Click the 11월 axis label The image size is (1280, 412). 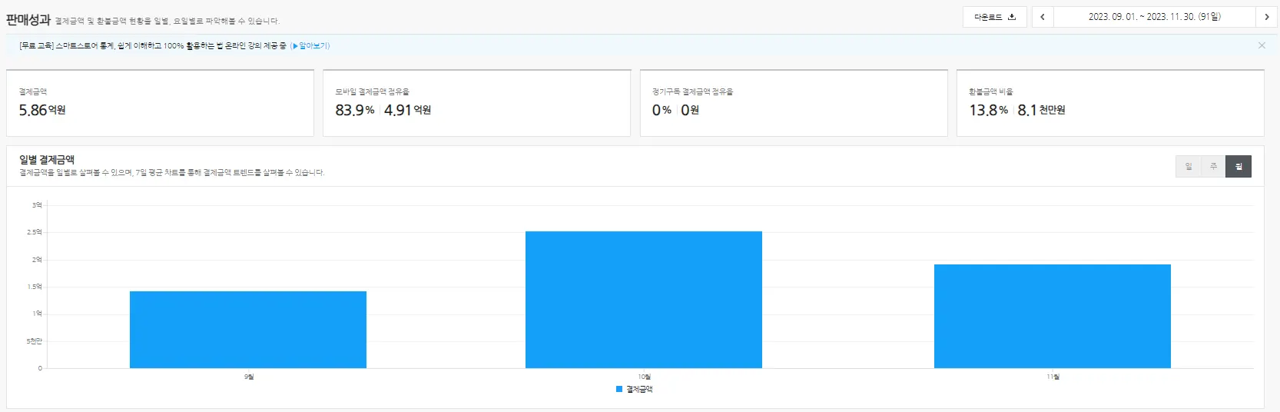pyautogui.click(x=1053, y=377)
